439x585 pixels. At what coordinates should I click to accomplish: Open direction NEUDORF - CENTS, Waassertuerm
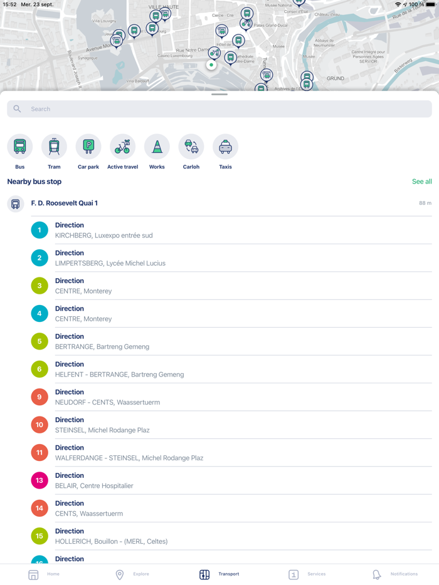(231, 397)
